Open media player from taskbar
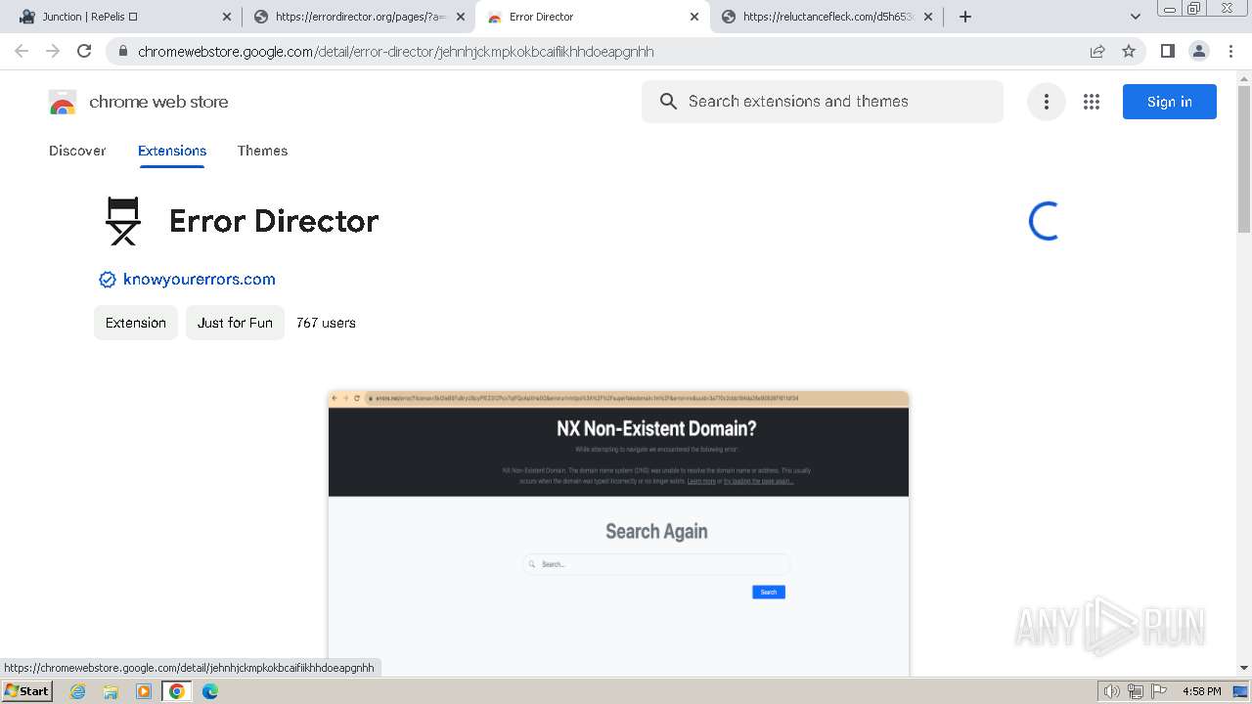Screen dimensions: 1252x704 click(x=144, y=691)
